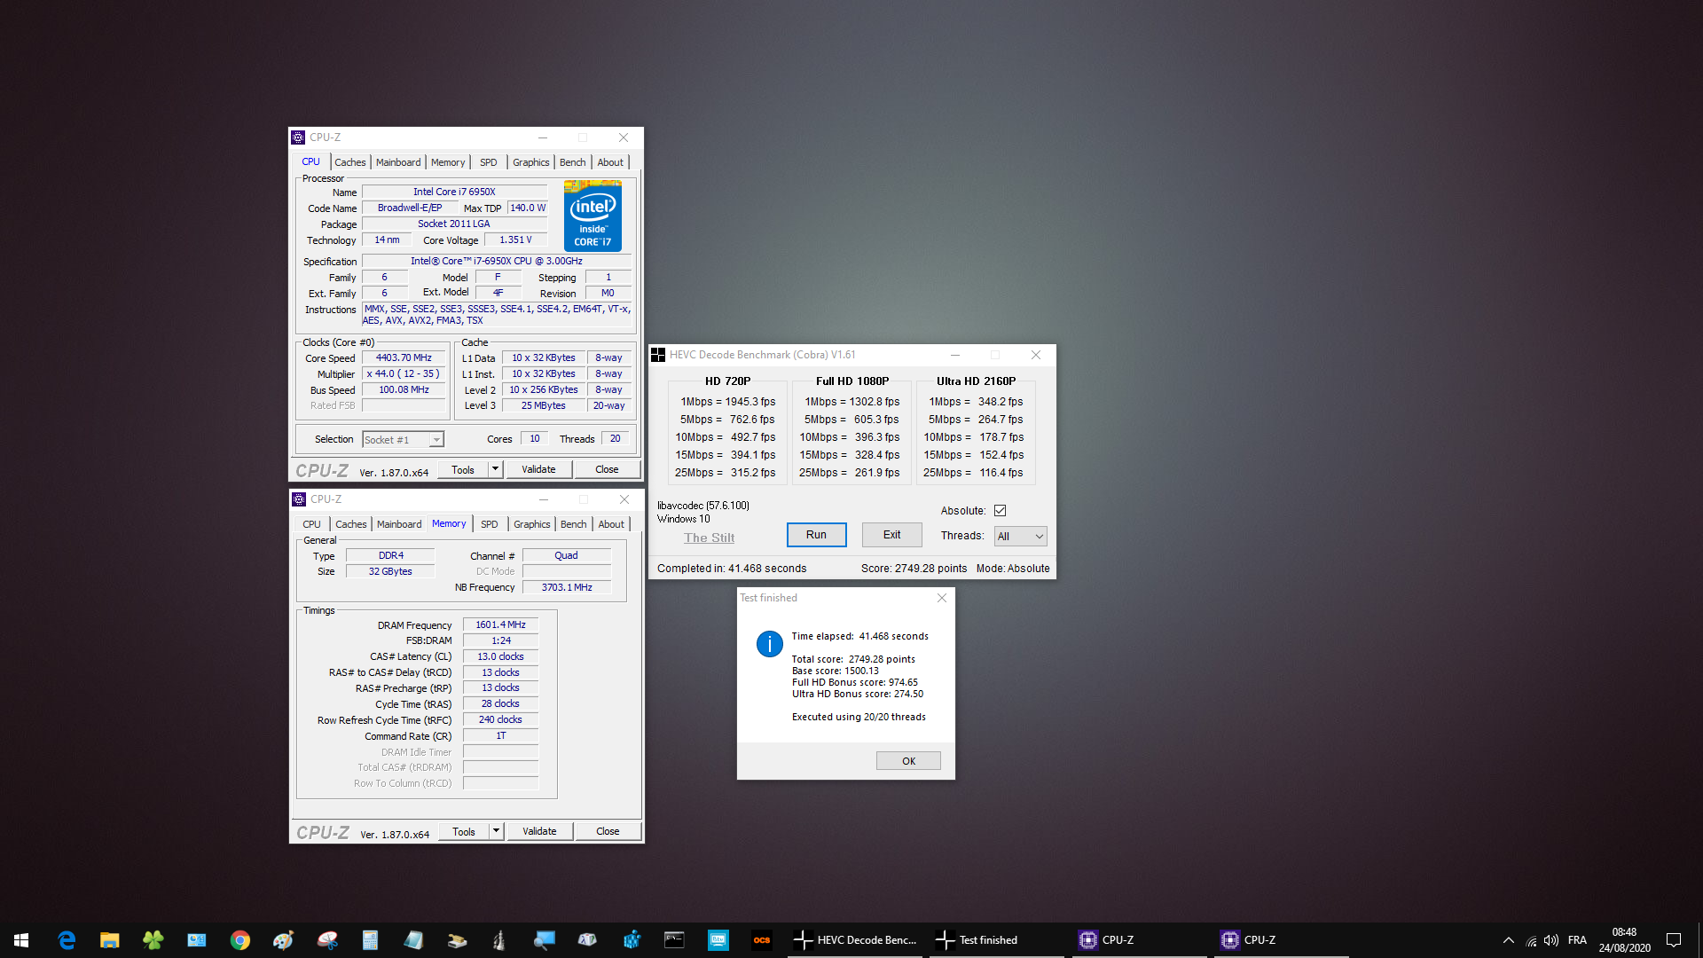
Task: Click the Instructions list field
Action: (x=497, y=315)
